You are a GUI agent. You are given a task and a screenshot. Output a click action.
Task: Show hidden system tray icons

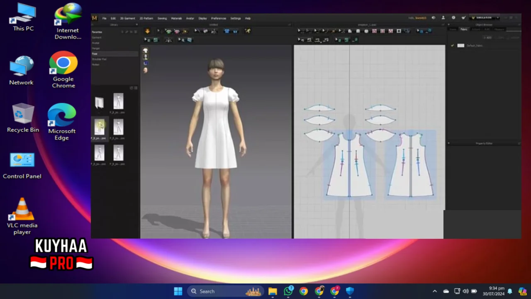(434, 291)
